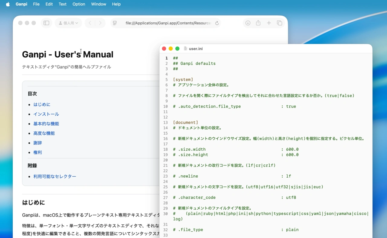Click the Share icon in browser toolbar
387x238 pixels.
[x=258, y=23]
